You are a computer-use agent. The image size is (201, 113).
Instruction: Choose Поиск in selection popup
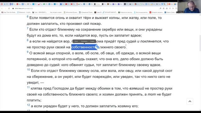click(x=76, y=41)
